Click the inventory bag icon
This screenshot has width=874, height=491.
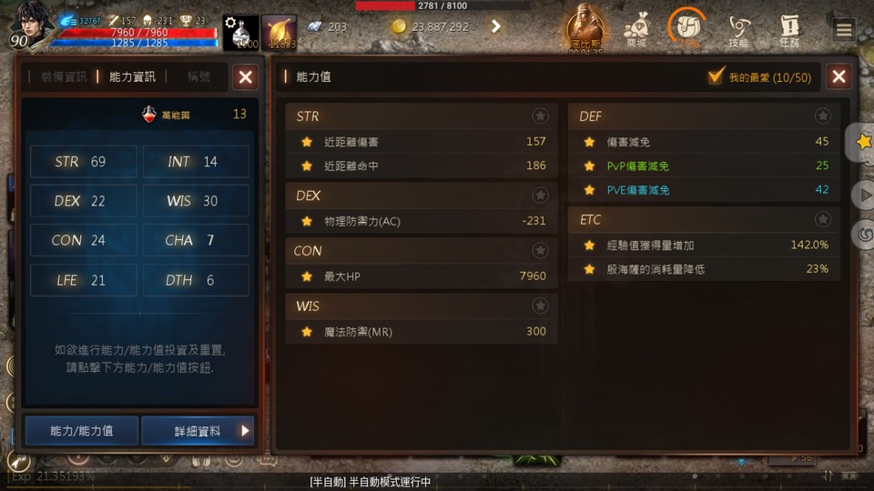(686, 29)
